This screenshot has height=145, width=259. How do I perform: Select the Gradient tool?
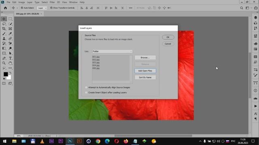pos(4,48)
